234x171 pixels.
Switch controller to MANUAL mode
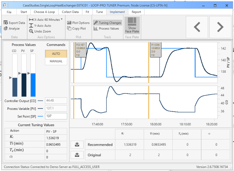56,61
